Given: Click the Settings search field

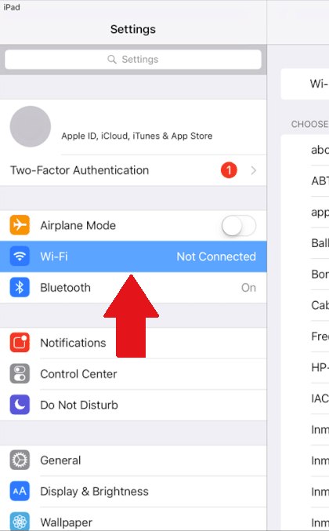Looking at the screenshot, I should pos(133,60).
